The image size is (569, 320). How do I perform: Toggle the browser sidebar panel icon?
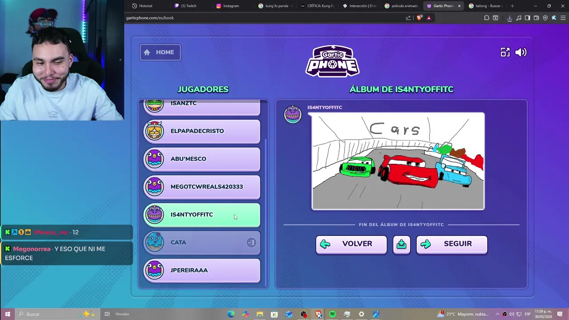(x=527, y=18)
